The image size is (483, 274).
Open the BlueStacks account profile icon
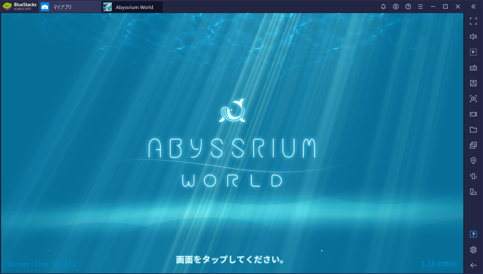(x=396, y=7)
